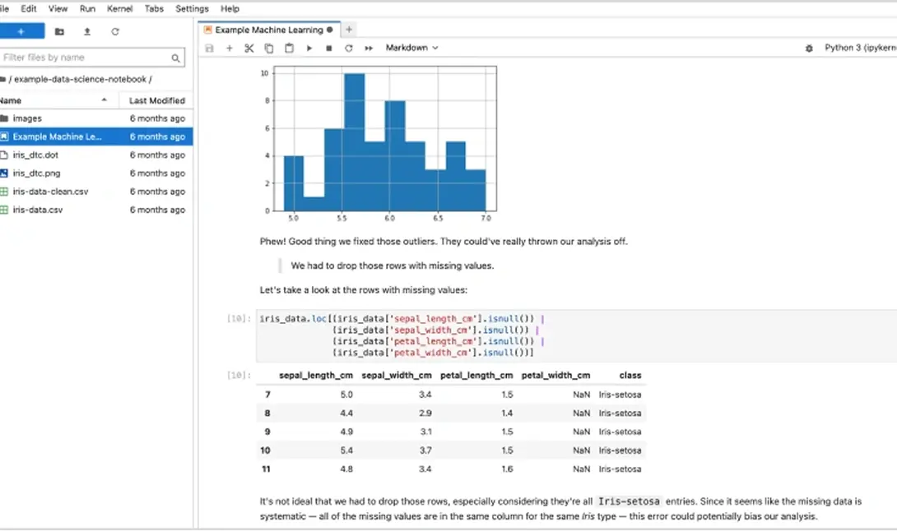This screenshot has height=531, width=897.
Task: Click the cut cell scissors icon
Action: click(249, 48)
